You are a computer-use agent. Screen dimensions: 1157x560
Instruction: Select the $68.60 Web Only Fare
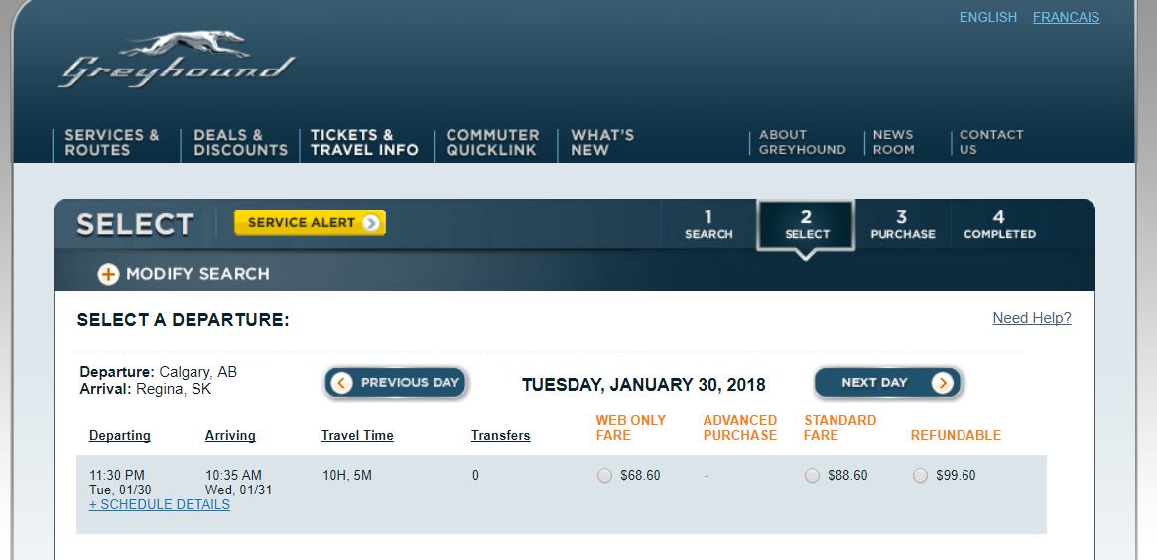coord(605,476)
